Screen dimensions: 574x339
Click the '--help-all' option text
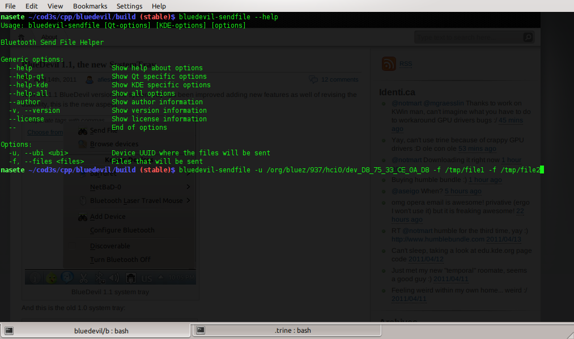click(28, 94)
